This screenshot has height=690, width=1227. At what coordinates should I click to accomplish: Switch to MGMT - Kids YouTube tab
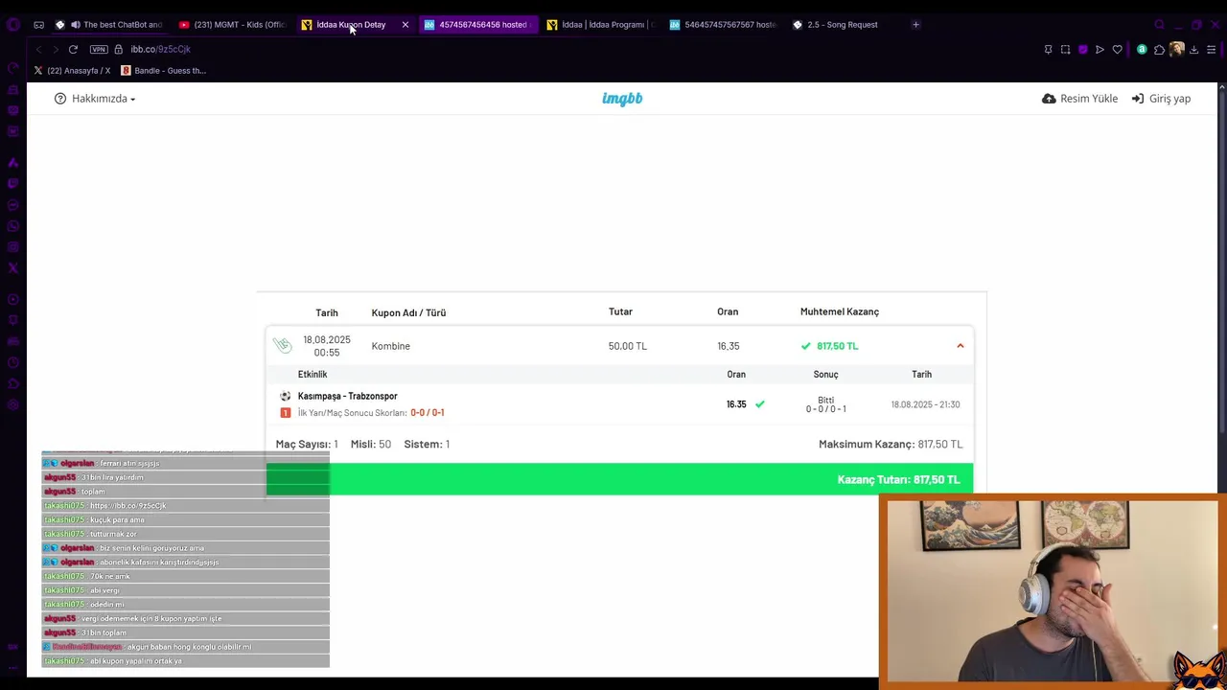pos(233,25)
